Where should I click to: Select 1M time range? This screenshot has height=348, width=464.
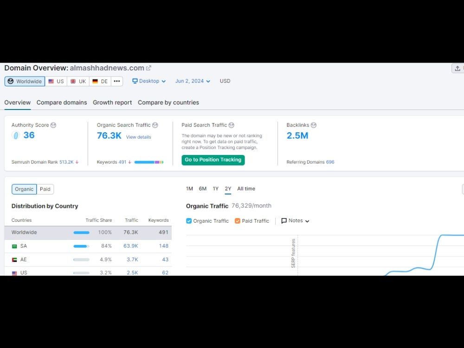[x=189, y=188]
